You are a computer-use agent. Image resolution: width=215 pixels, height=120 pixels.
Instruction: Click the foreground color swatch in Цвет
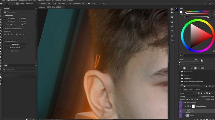(181, 12)
